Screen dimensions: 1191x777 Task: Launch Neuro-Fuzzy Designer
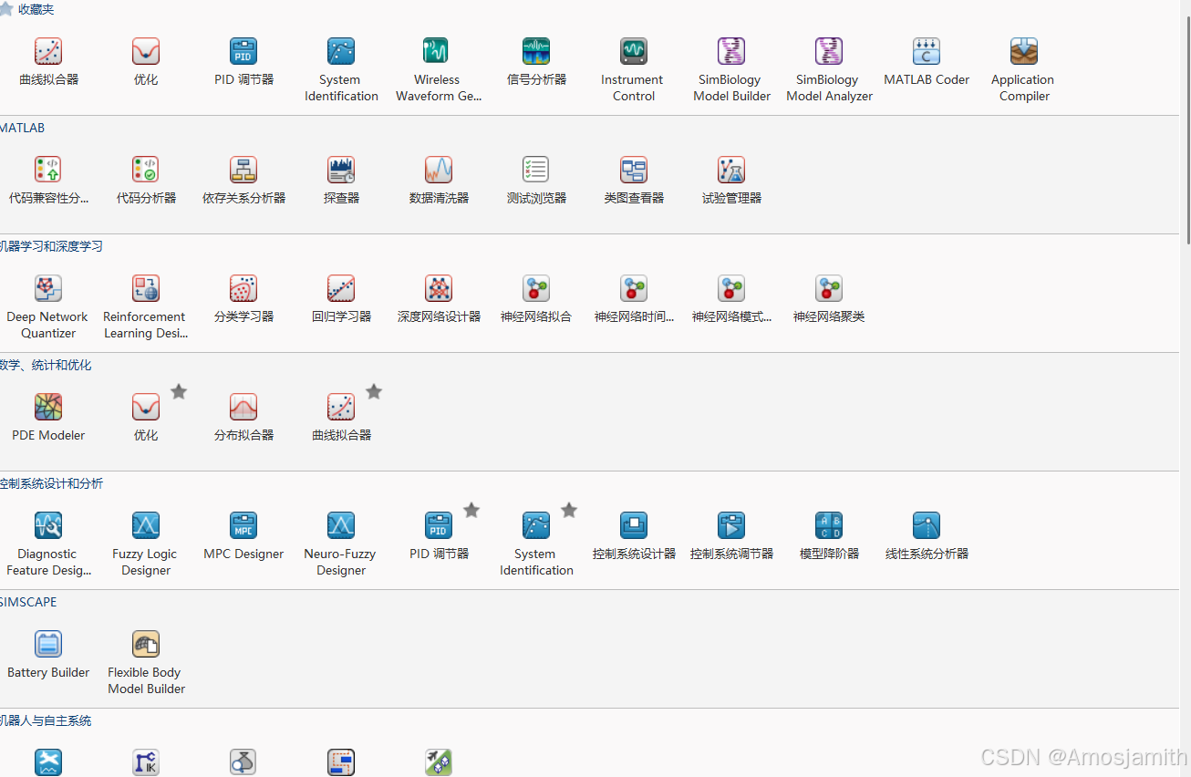[341, 544]
